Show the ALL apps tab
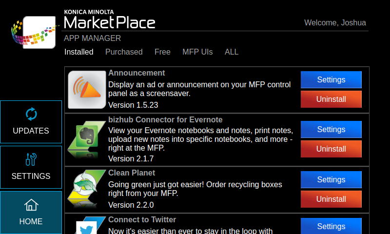The image size is (390, 234). point(232,52)
